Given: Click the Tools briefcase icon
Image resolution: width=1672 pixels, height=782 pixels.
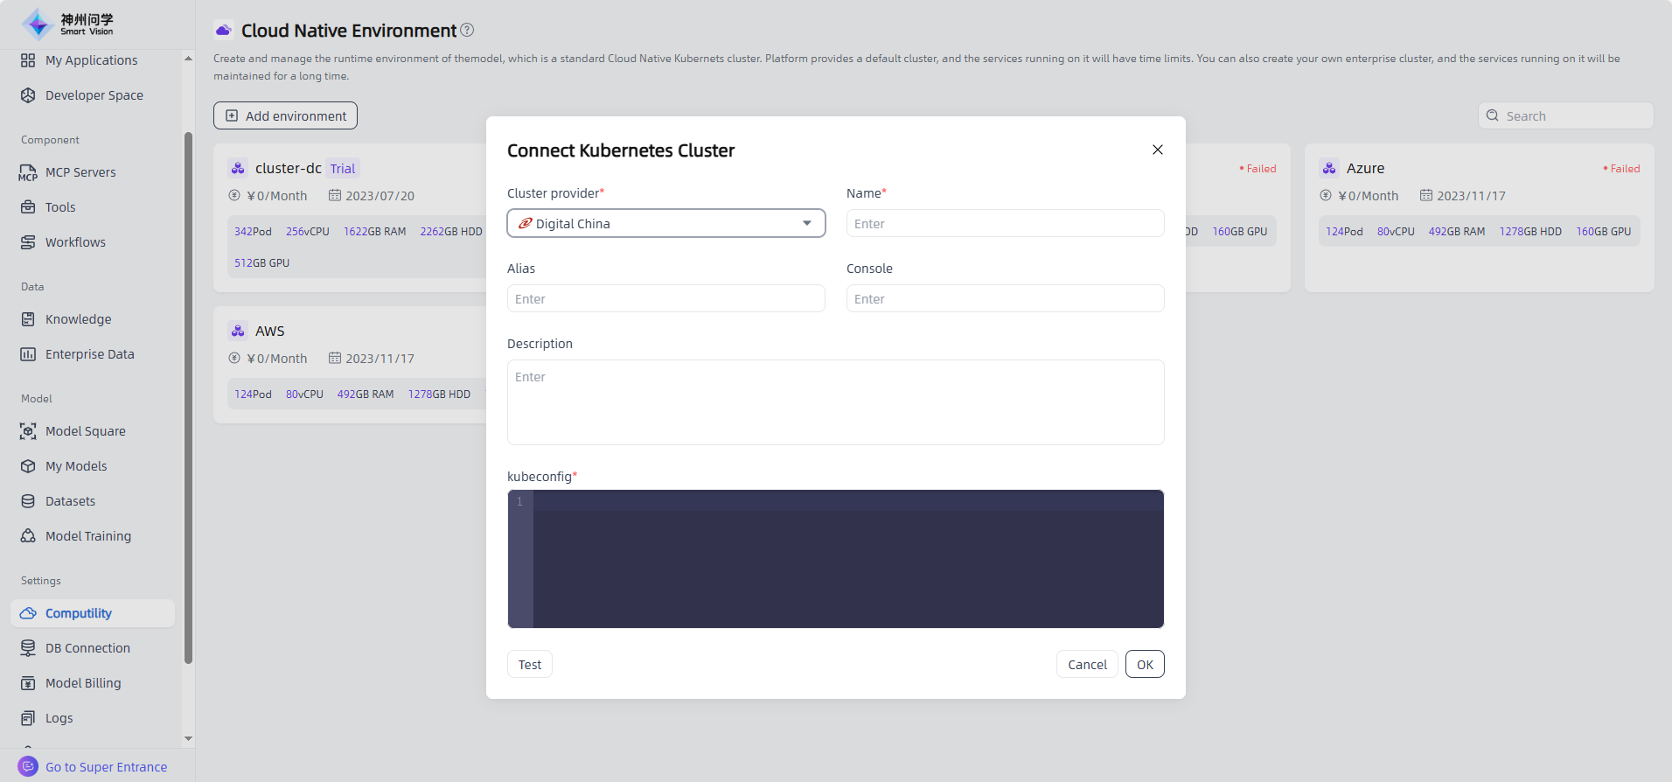Looking at the screenshot, I should 28,207.
